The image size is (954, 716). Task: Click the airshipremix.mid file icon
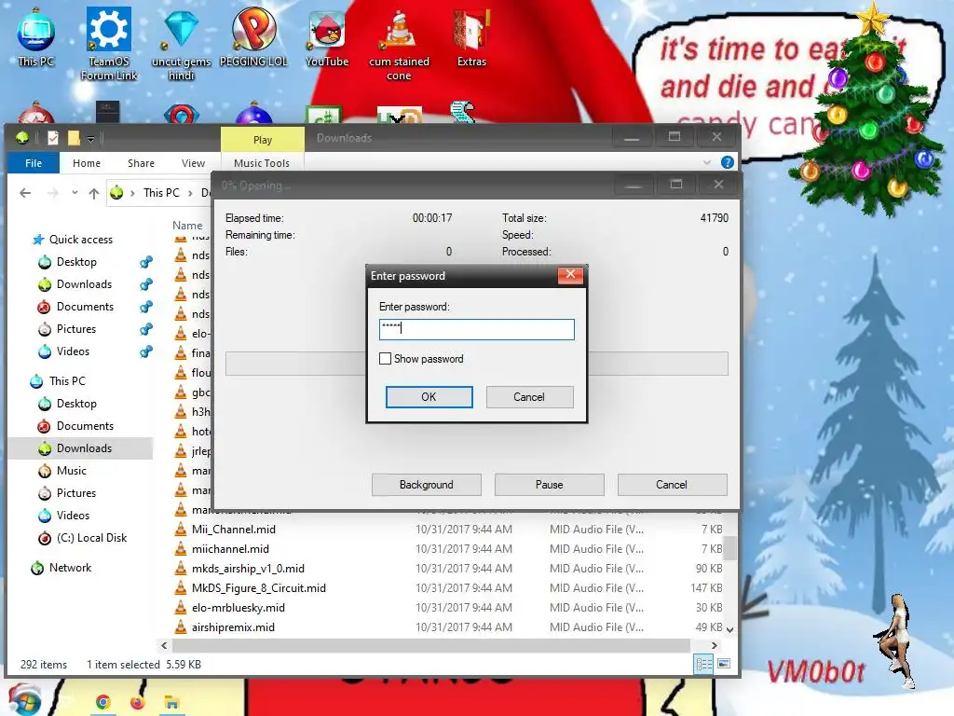[181, 626]
